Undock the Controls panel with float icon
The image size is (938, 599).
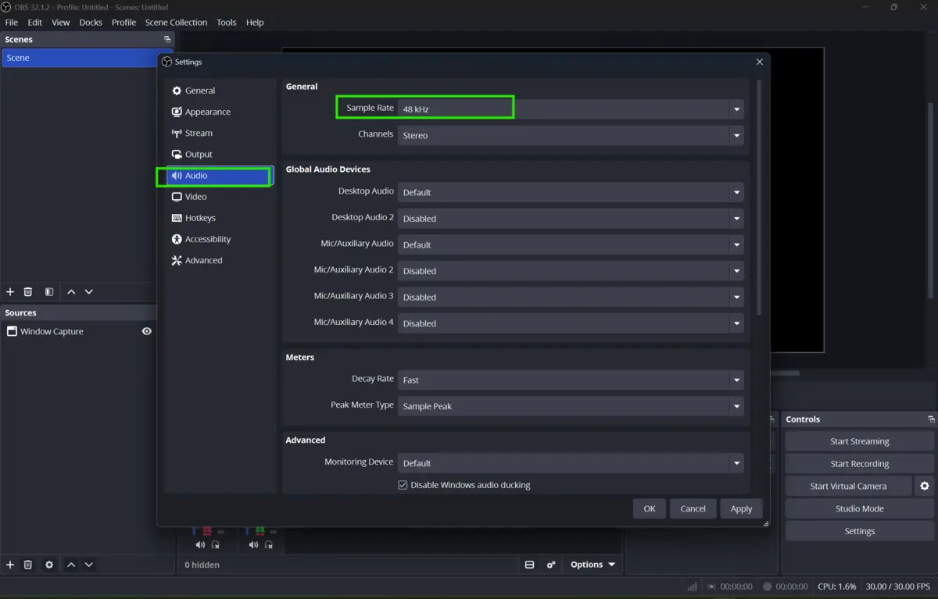click(x=931, y=419)
